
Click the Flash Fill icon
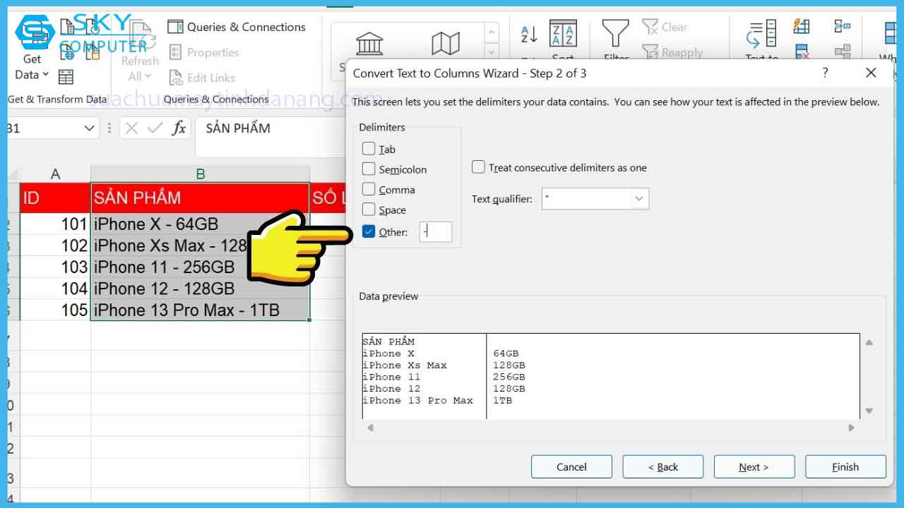(x=802, y=27)
